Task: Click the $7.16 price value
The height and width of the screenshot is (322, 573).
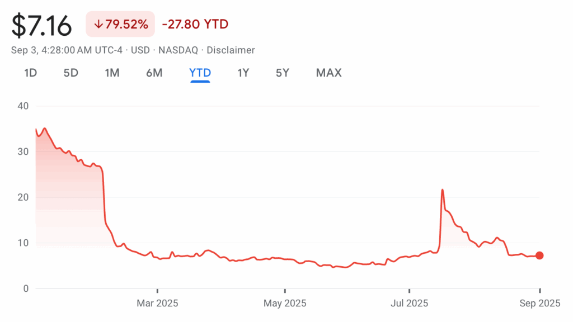Action: click(x=42, y=26)
